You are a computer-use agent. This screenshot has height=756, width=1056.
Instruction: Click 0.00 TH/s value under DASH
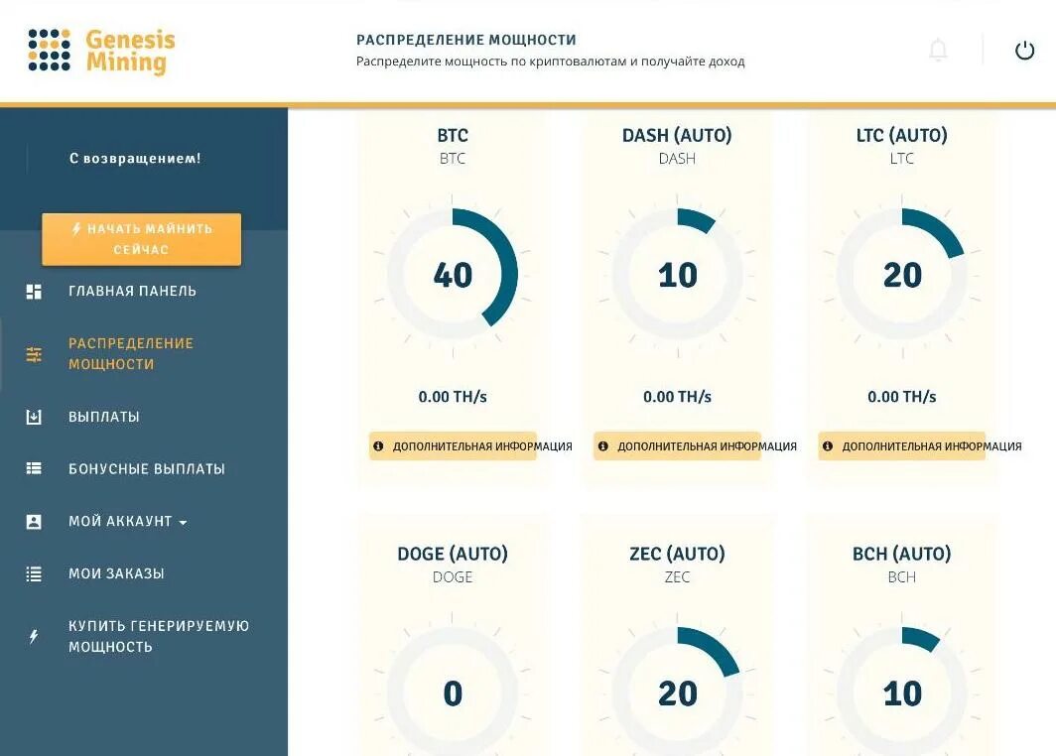pos(677,397)
